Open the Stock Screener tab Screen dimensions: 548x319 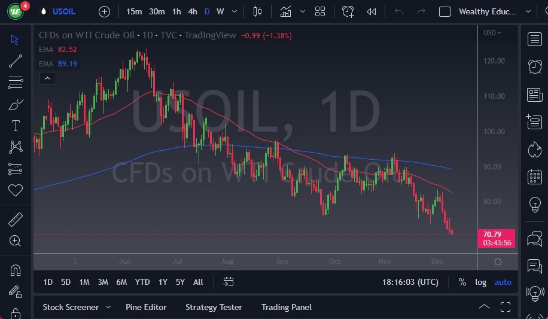tap(71, 307)
